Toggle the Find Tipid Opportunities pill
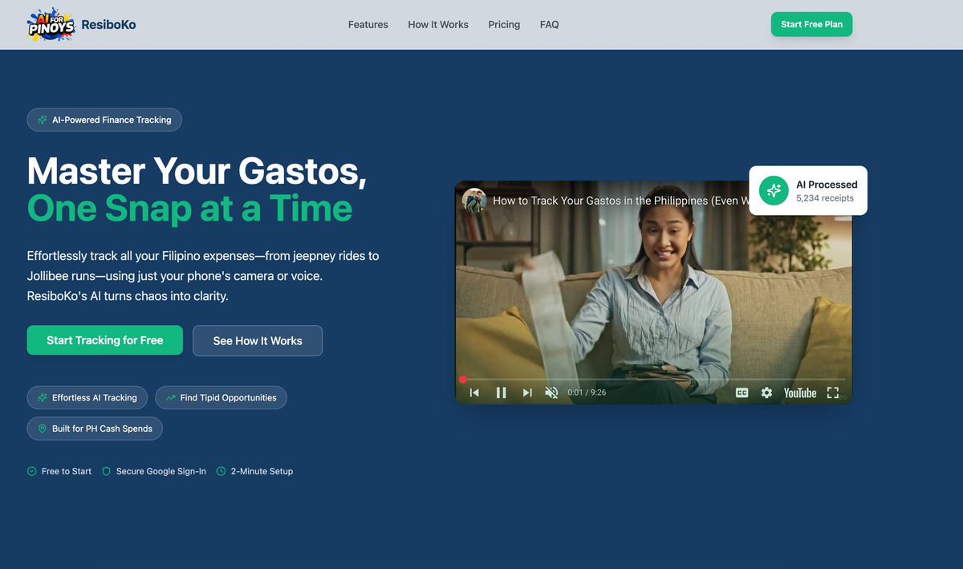This screenshot has height=569, width=963. click(221, 397)
